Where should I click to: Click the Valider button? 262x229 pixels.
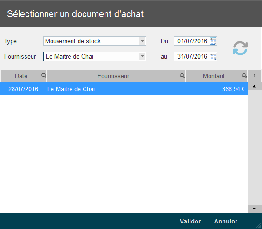click(190, 221)
